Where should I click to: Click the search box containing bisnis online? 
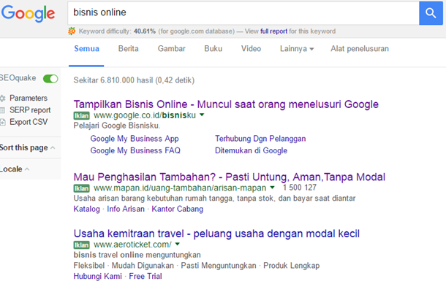243,13
